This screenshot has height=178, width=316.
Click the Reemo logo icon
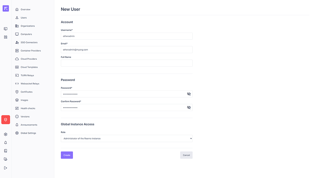coord(6,9)
